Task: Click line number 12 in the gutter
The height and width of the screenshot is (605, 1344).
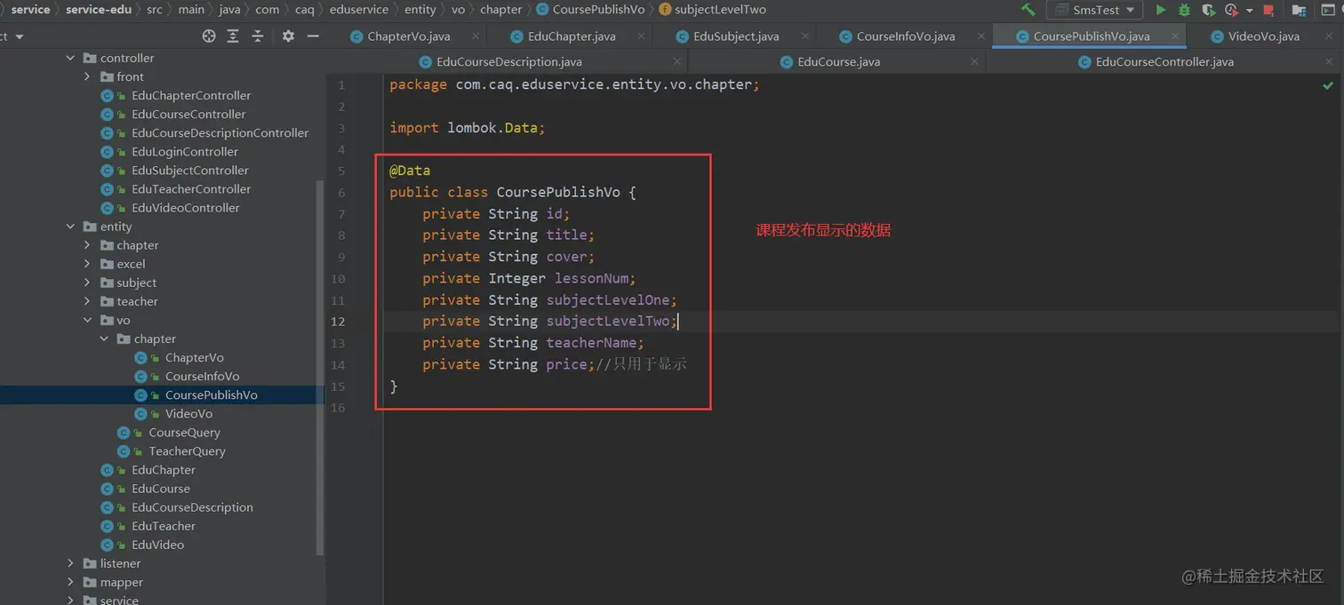Action: [338, 321]
